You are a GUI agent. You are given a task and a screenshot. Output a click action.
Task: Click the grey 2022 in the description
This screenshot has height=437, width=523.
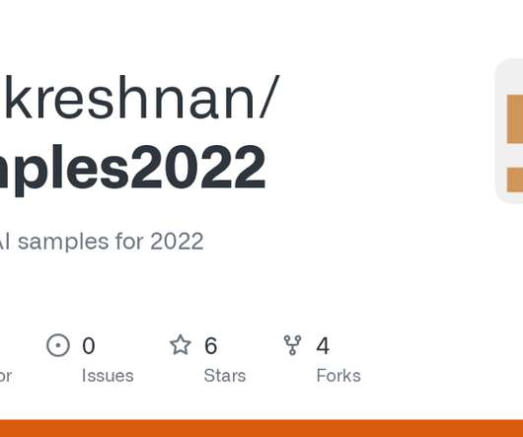point(177,242)
